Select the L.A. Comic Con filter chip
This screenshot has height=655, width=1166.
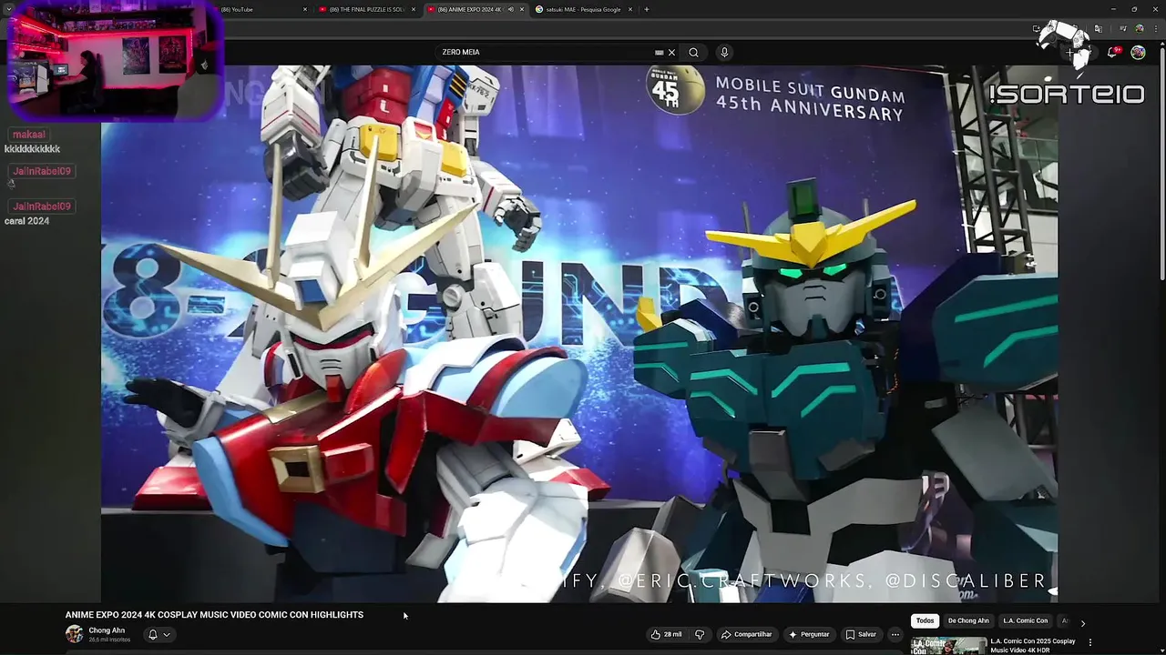[1026, 620]
